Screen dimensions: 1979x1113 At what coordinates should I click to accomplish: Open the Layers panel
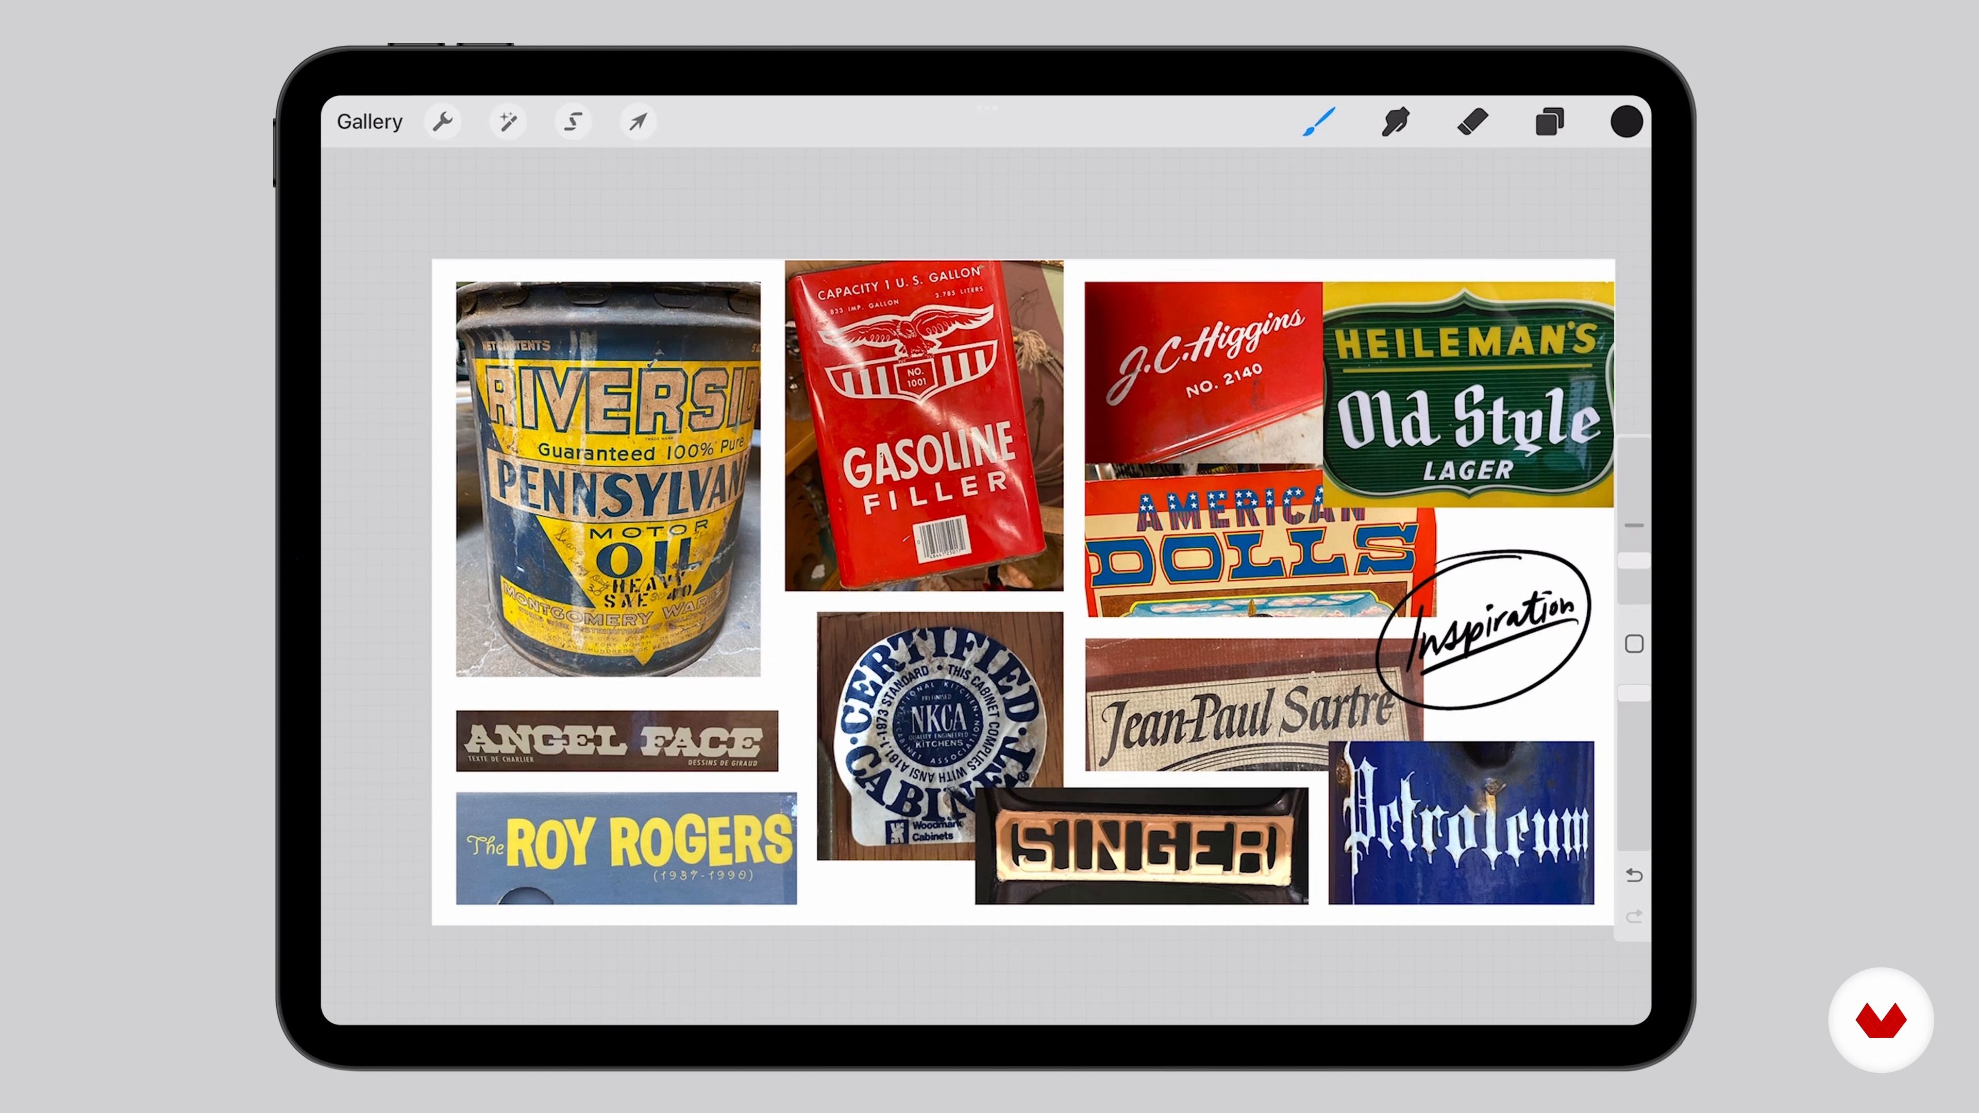pos(1550,122)
